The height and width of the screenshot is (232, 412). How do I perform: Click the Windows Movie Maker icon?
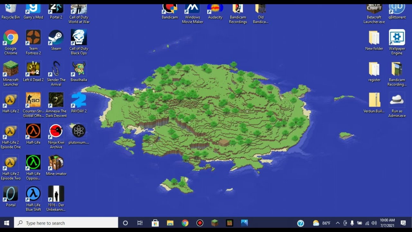(192, 14)
